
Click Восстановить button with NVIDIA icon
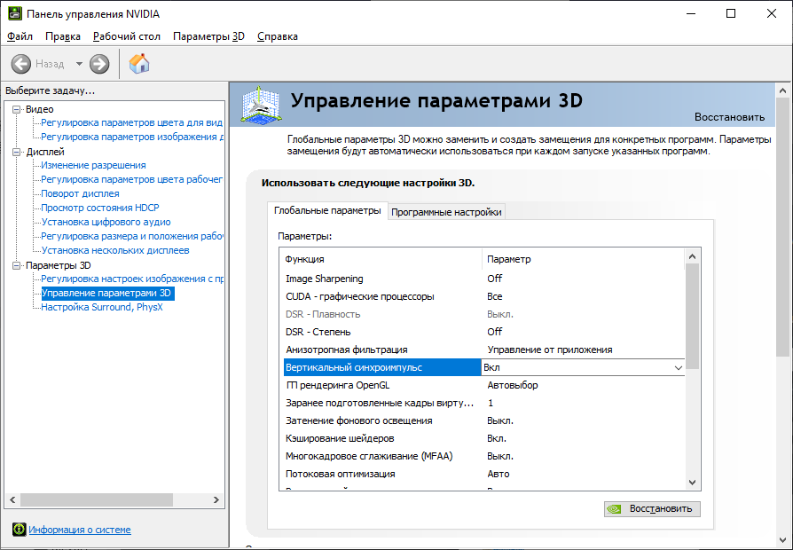click(x=652, y=509)
